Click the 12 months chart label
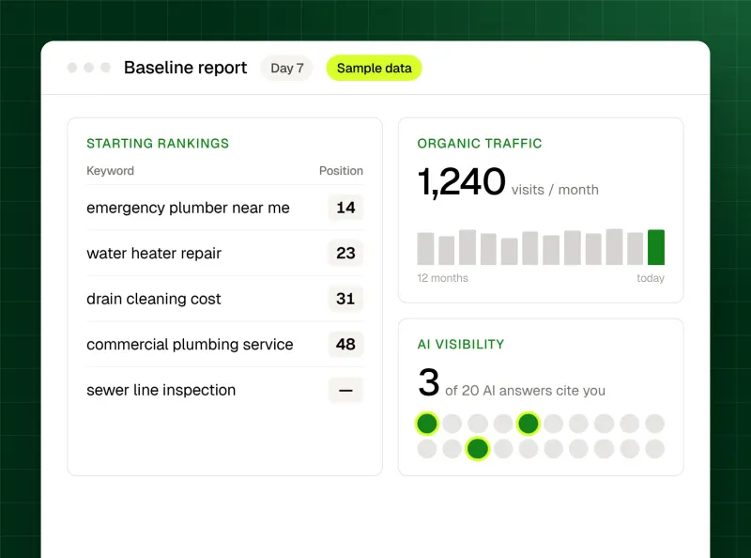The height and width of the screenshot is (558, 751). (x=442, y=278)
